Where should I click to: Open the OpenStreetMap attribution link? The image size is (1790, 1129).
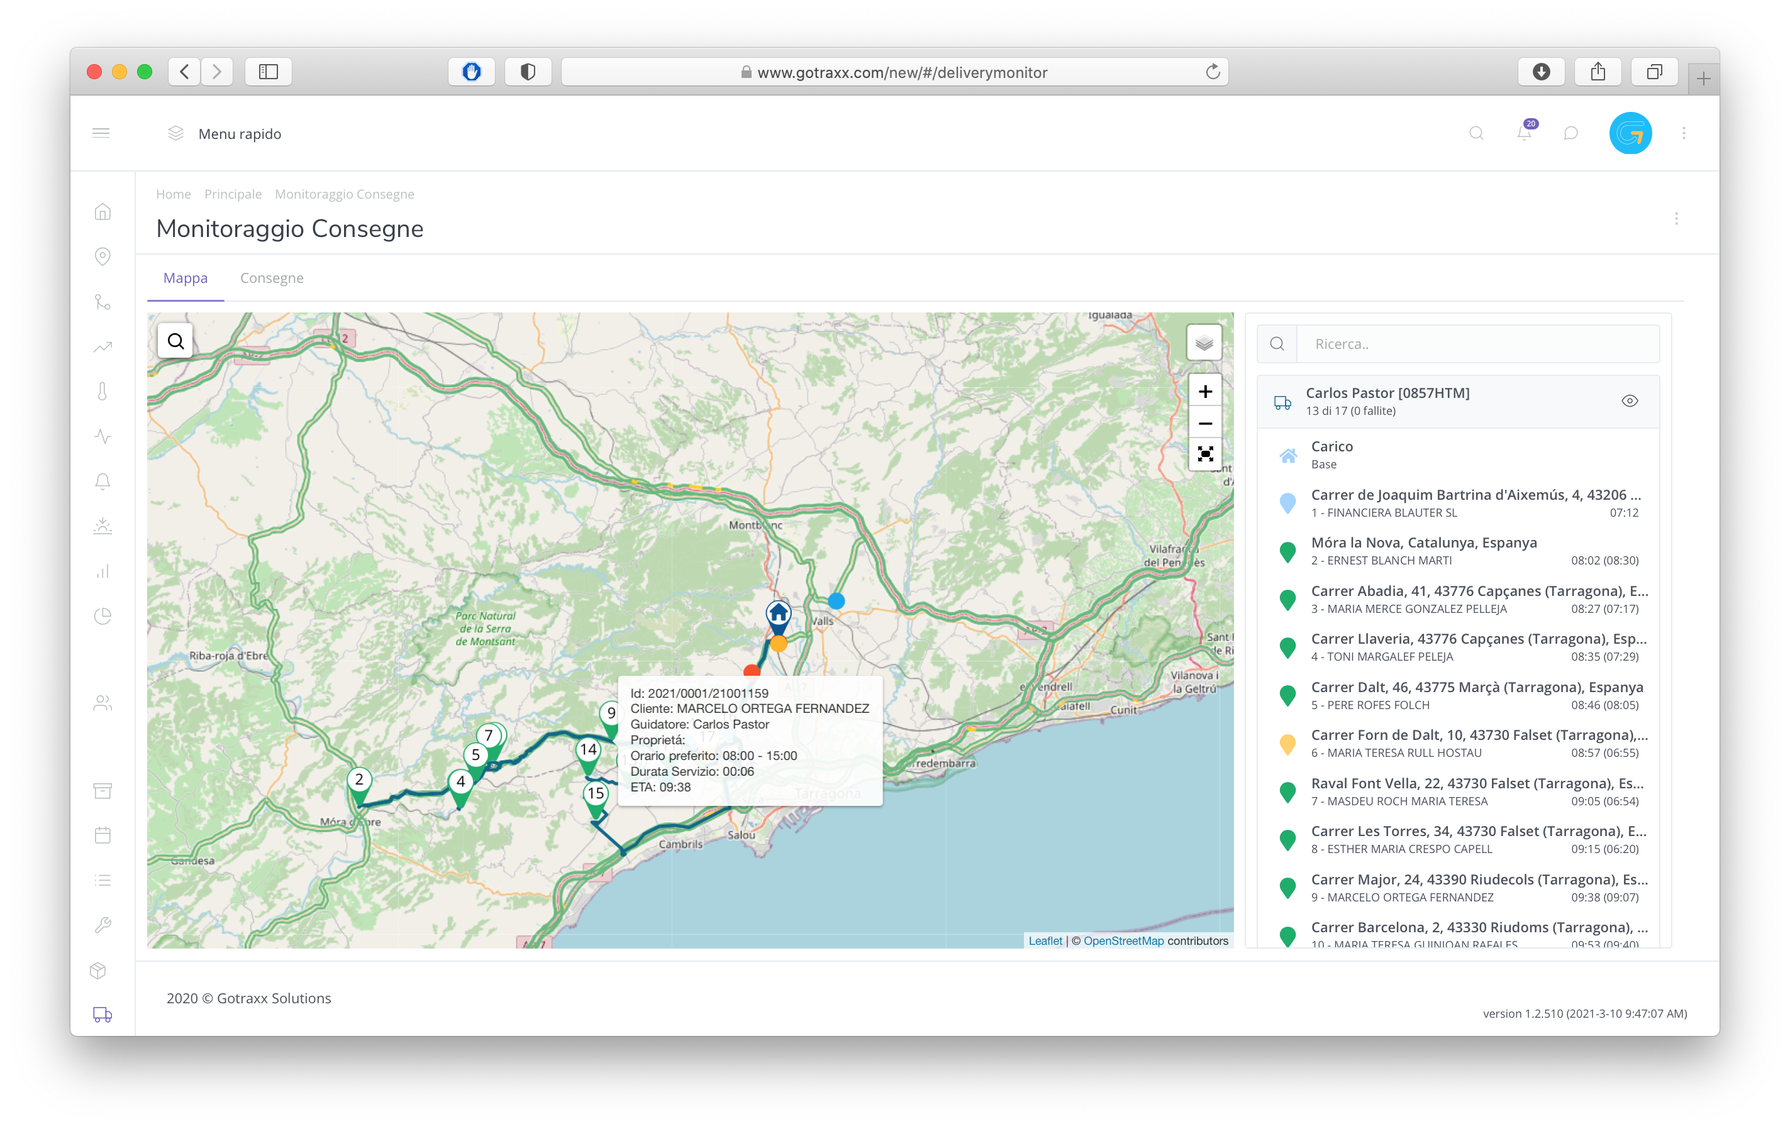coord(1123,940)
